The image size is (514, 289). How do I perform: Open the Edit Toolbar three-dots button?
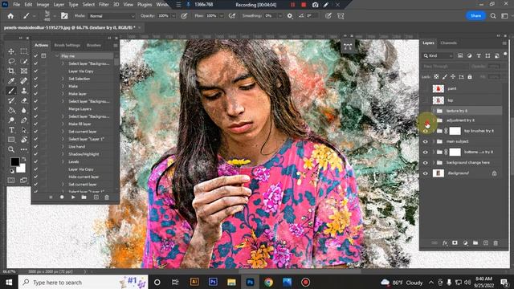(24, 149)
